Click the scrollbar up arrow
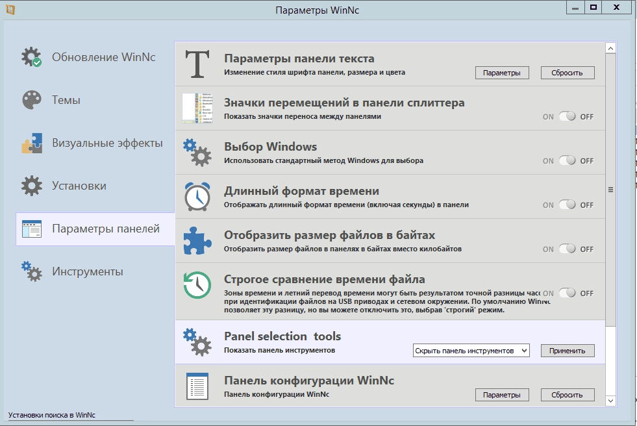Viewport: 637px width, 426px height. click(610, 48)
